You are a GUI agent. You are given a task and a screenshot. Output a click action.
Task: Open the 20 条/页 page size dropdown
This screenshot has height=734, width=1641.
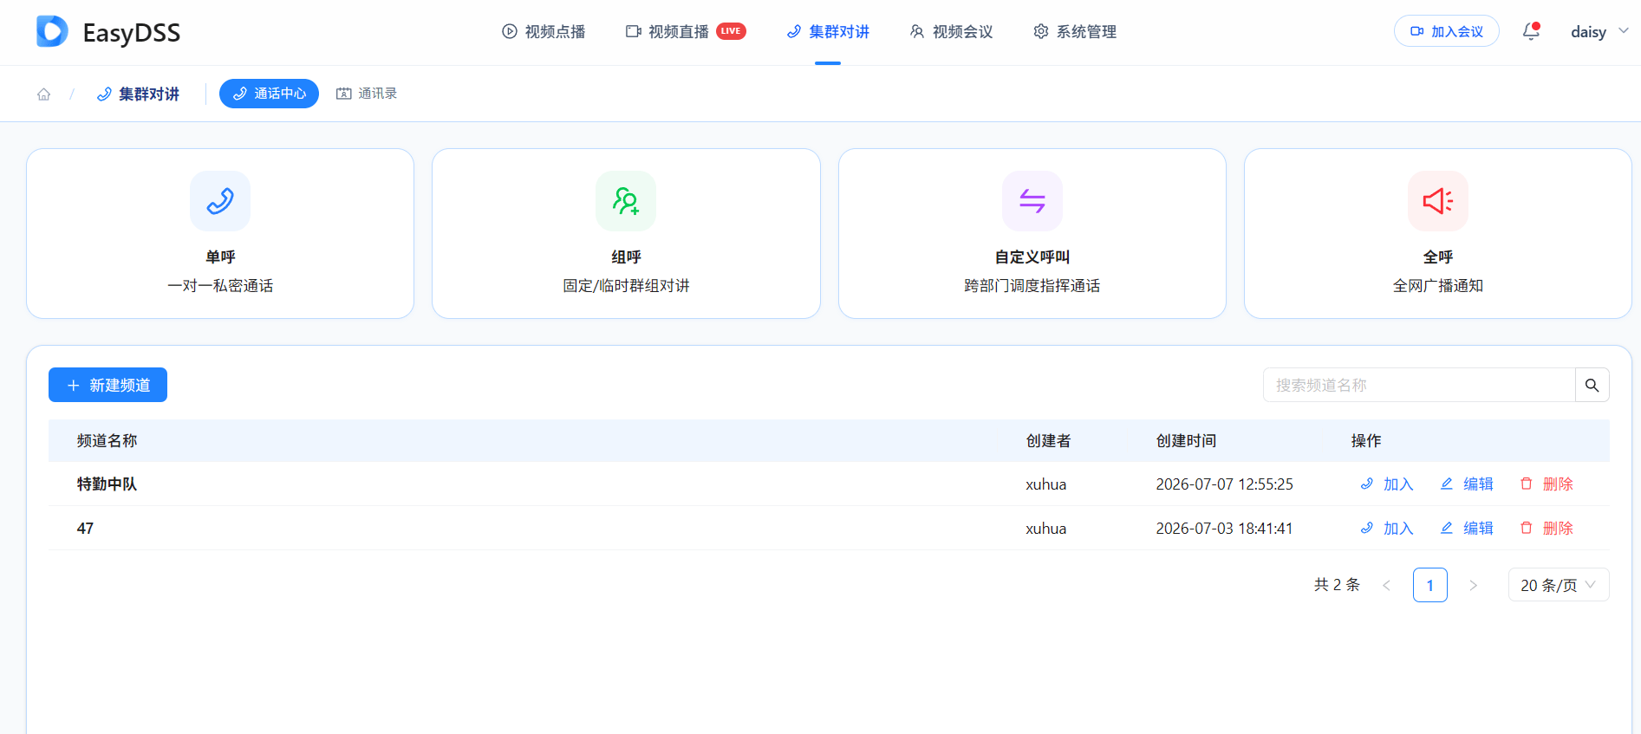[1559, 585]
